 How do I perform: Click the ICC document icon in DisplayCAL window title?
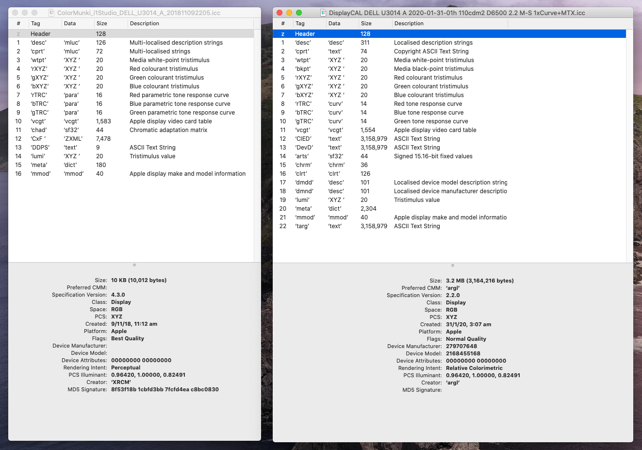coord(323,13)
